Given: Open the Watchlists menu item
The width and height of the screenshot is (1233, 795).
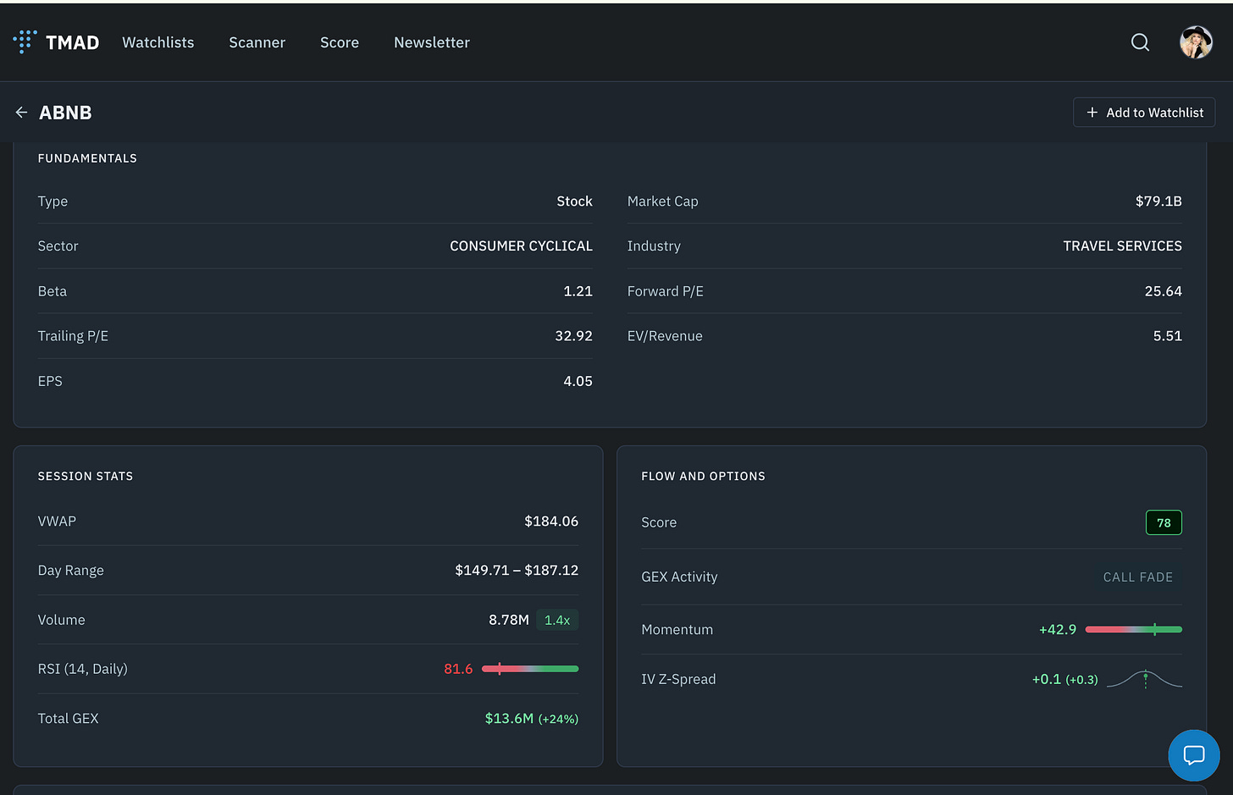Looking at the screenshot, I should click(158, 42).
